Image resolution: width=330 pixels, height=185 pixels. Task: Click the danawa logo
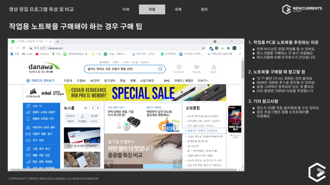click(x=41, y=68)
